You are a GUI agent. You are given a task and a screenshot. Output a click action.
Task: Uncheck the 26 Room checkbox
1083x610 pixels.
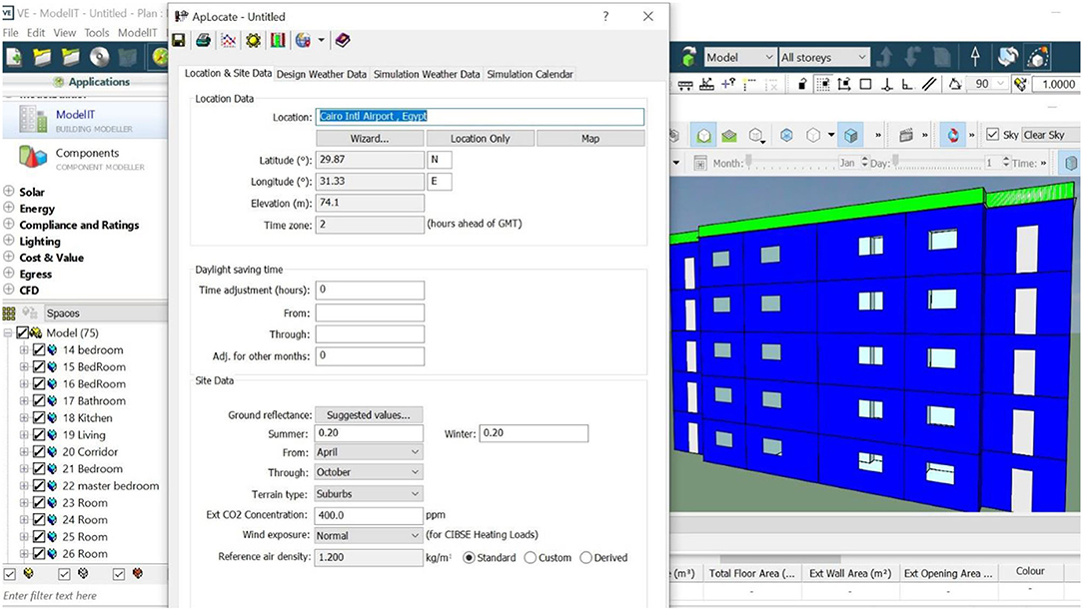pos(39,553)
